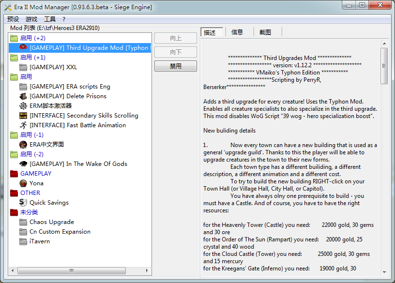The width and height of the screenshot is (395, 283).
Task: Click the Quick Savings S icon
Action: coord(23,202)
